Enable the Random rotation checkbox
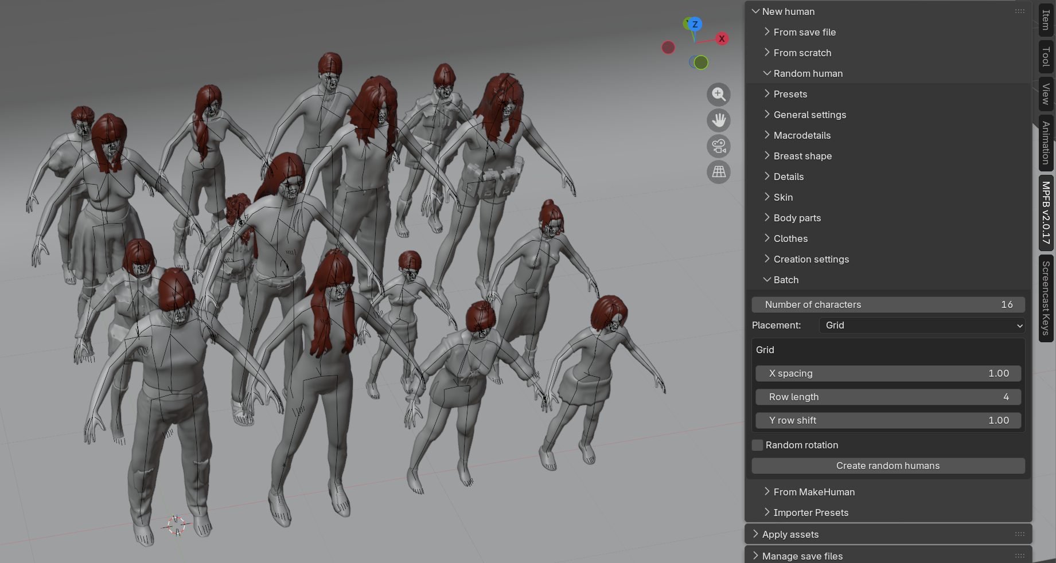 [757, 445]
